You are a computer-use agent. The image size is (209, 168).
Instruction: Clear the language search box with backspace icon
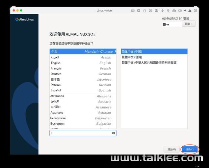(113, 133)
